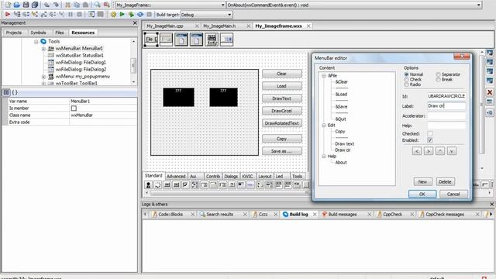496x279 pixels.
Task: Switch to the Symbols tab
Action: pyautogui.click(x=38, y=33)
